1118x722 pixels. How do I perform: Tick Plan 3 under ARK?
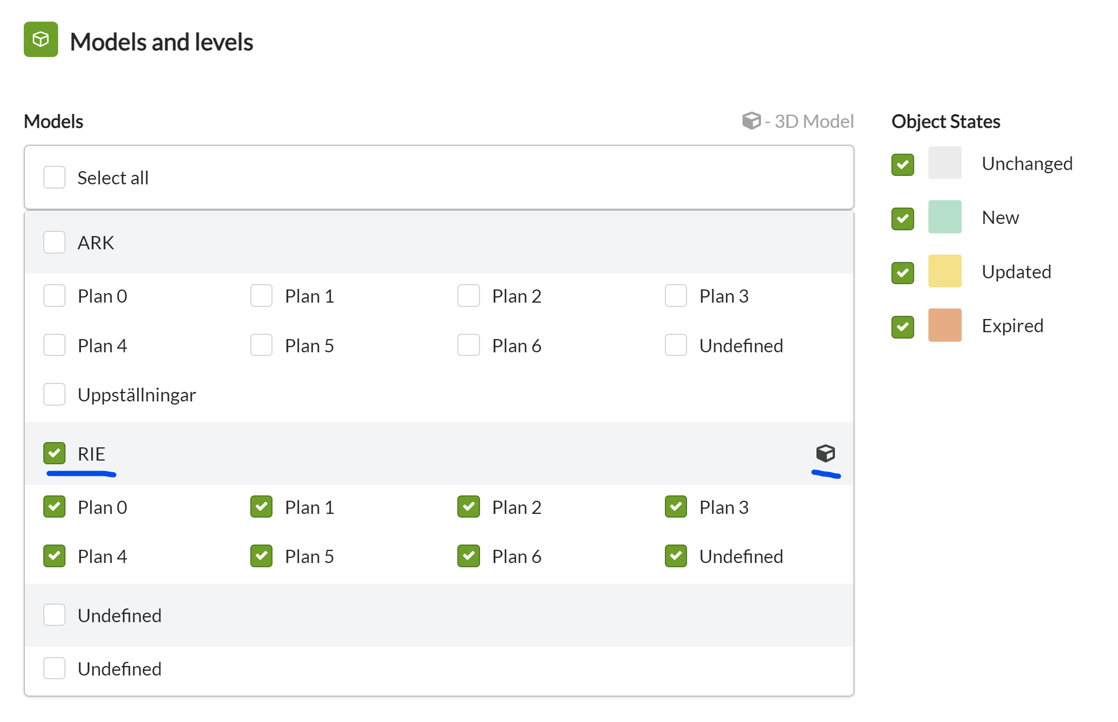click(675, 296)
